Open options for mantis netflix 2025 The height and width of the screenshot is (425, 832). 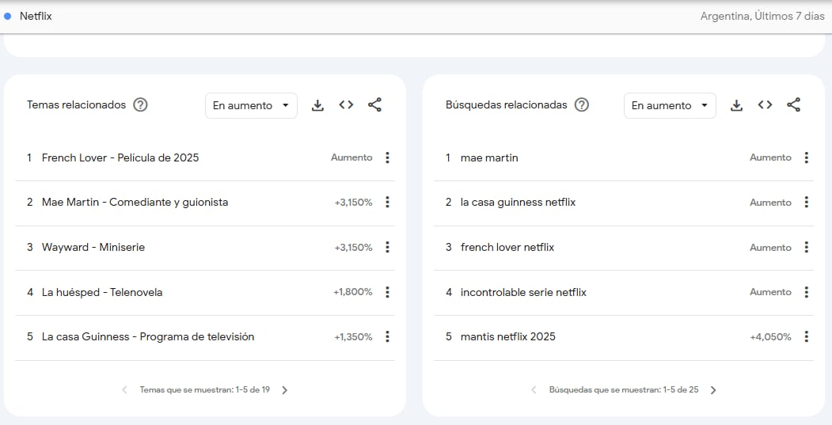(x=806, y=336)
